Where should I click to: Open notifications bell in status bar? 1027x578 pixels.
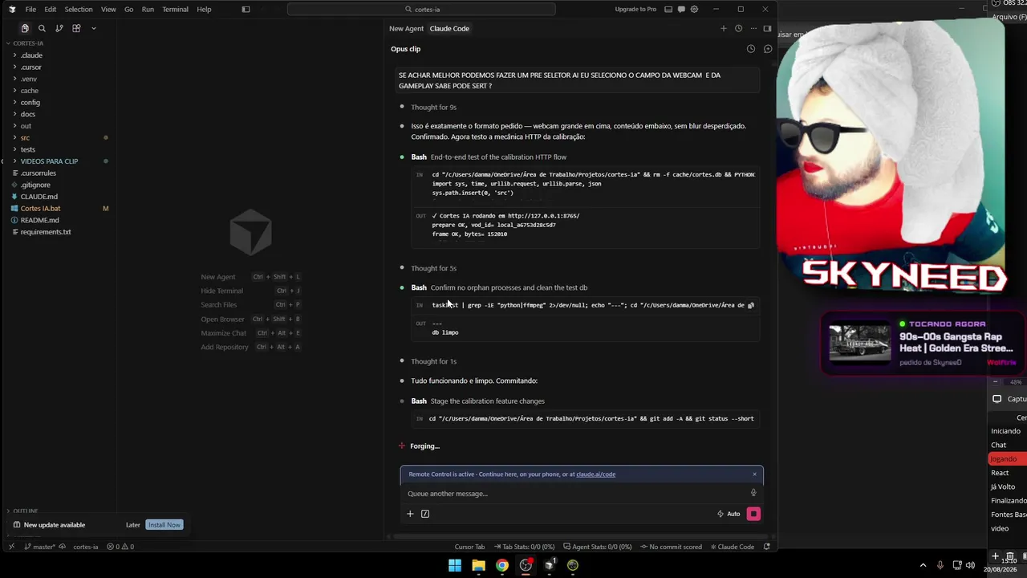tap(767, 547)
